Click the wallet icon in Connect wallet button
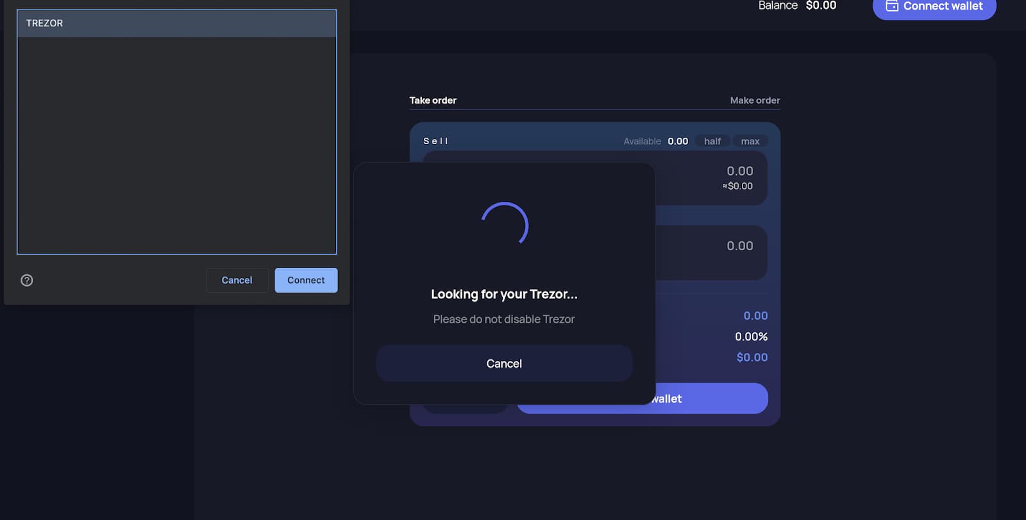 [x=892, y=6]
